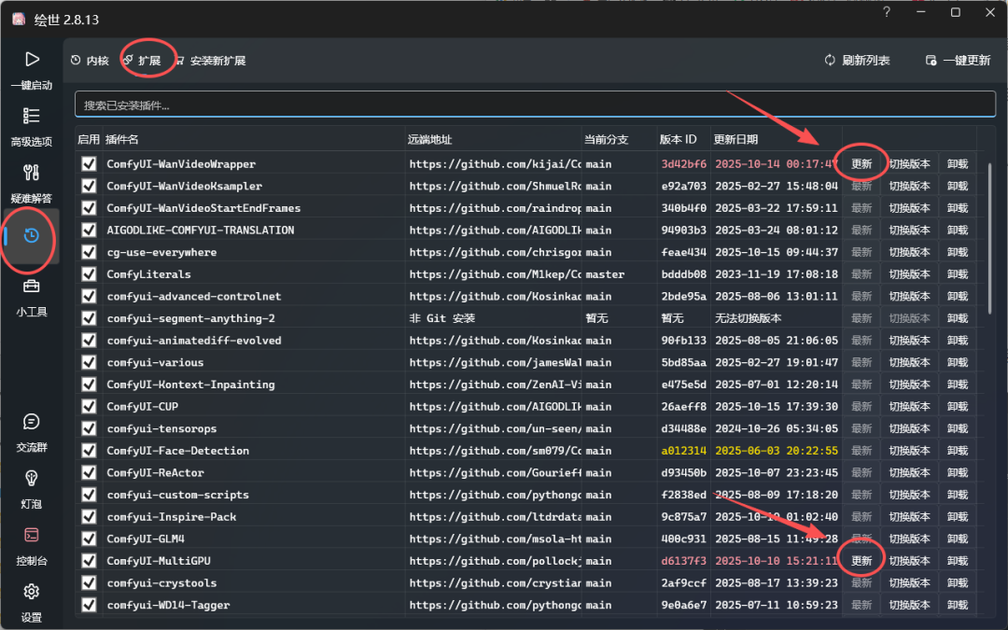Open the 交流群 chat group icon
This screenshot has width=1008, height=630.
tap(32, 422)
